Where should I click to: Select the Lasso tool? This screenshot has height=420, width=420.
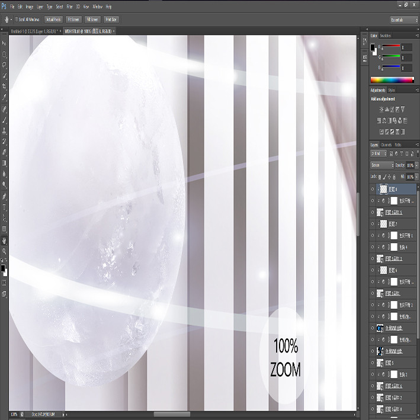pos(4,65)
